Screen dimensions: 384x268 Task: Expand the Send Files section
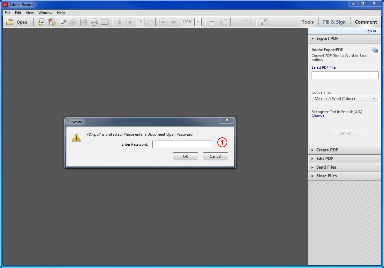pyautogui.click(x=345, y=167)
